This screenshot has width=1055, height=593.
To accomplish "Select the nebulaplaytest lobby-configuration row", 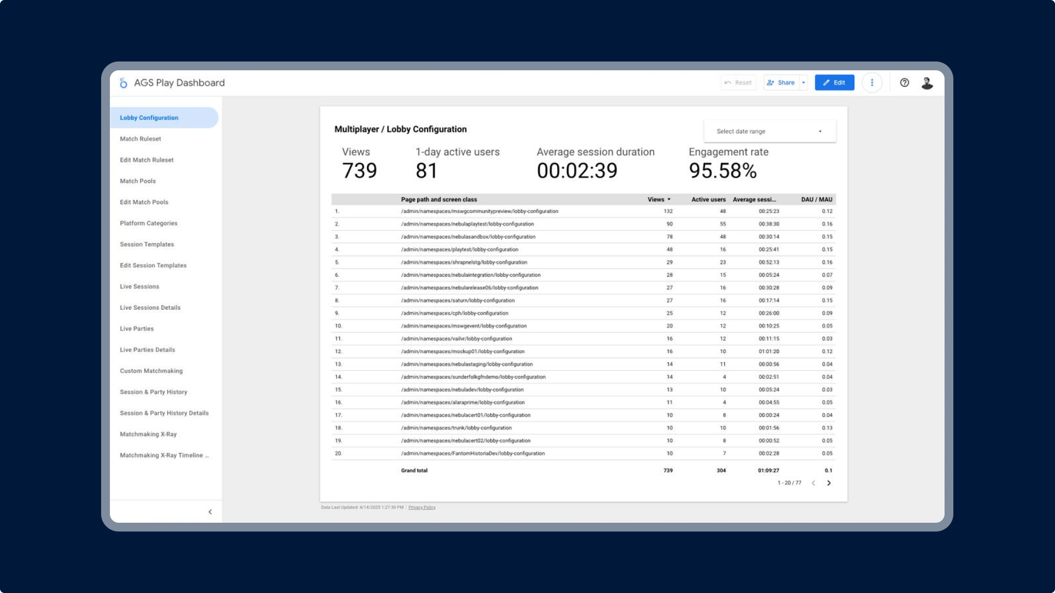I will tap(467, 224).
